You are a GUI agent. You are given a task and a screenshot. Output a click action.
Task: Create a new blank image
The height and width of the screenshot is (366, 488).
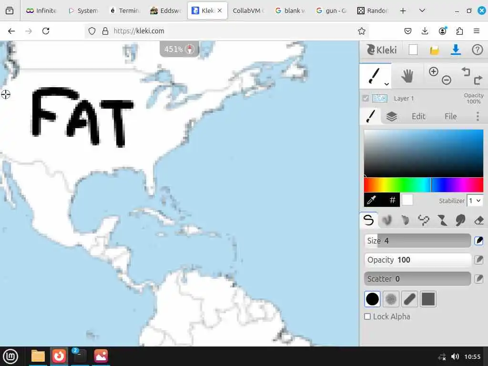tap(413, 50)
